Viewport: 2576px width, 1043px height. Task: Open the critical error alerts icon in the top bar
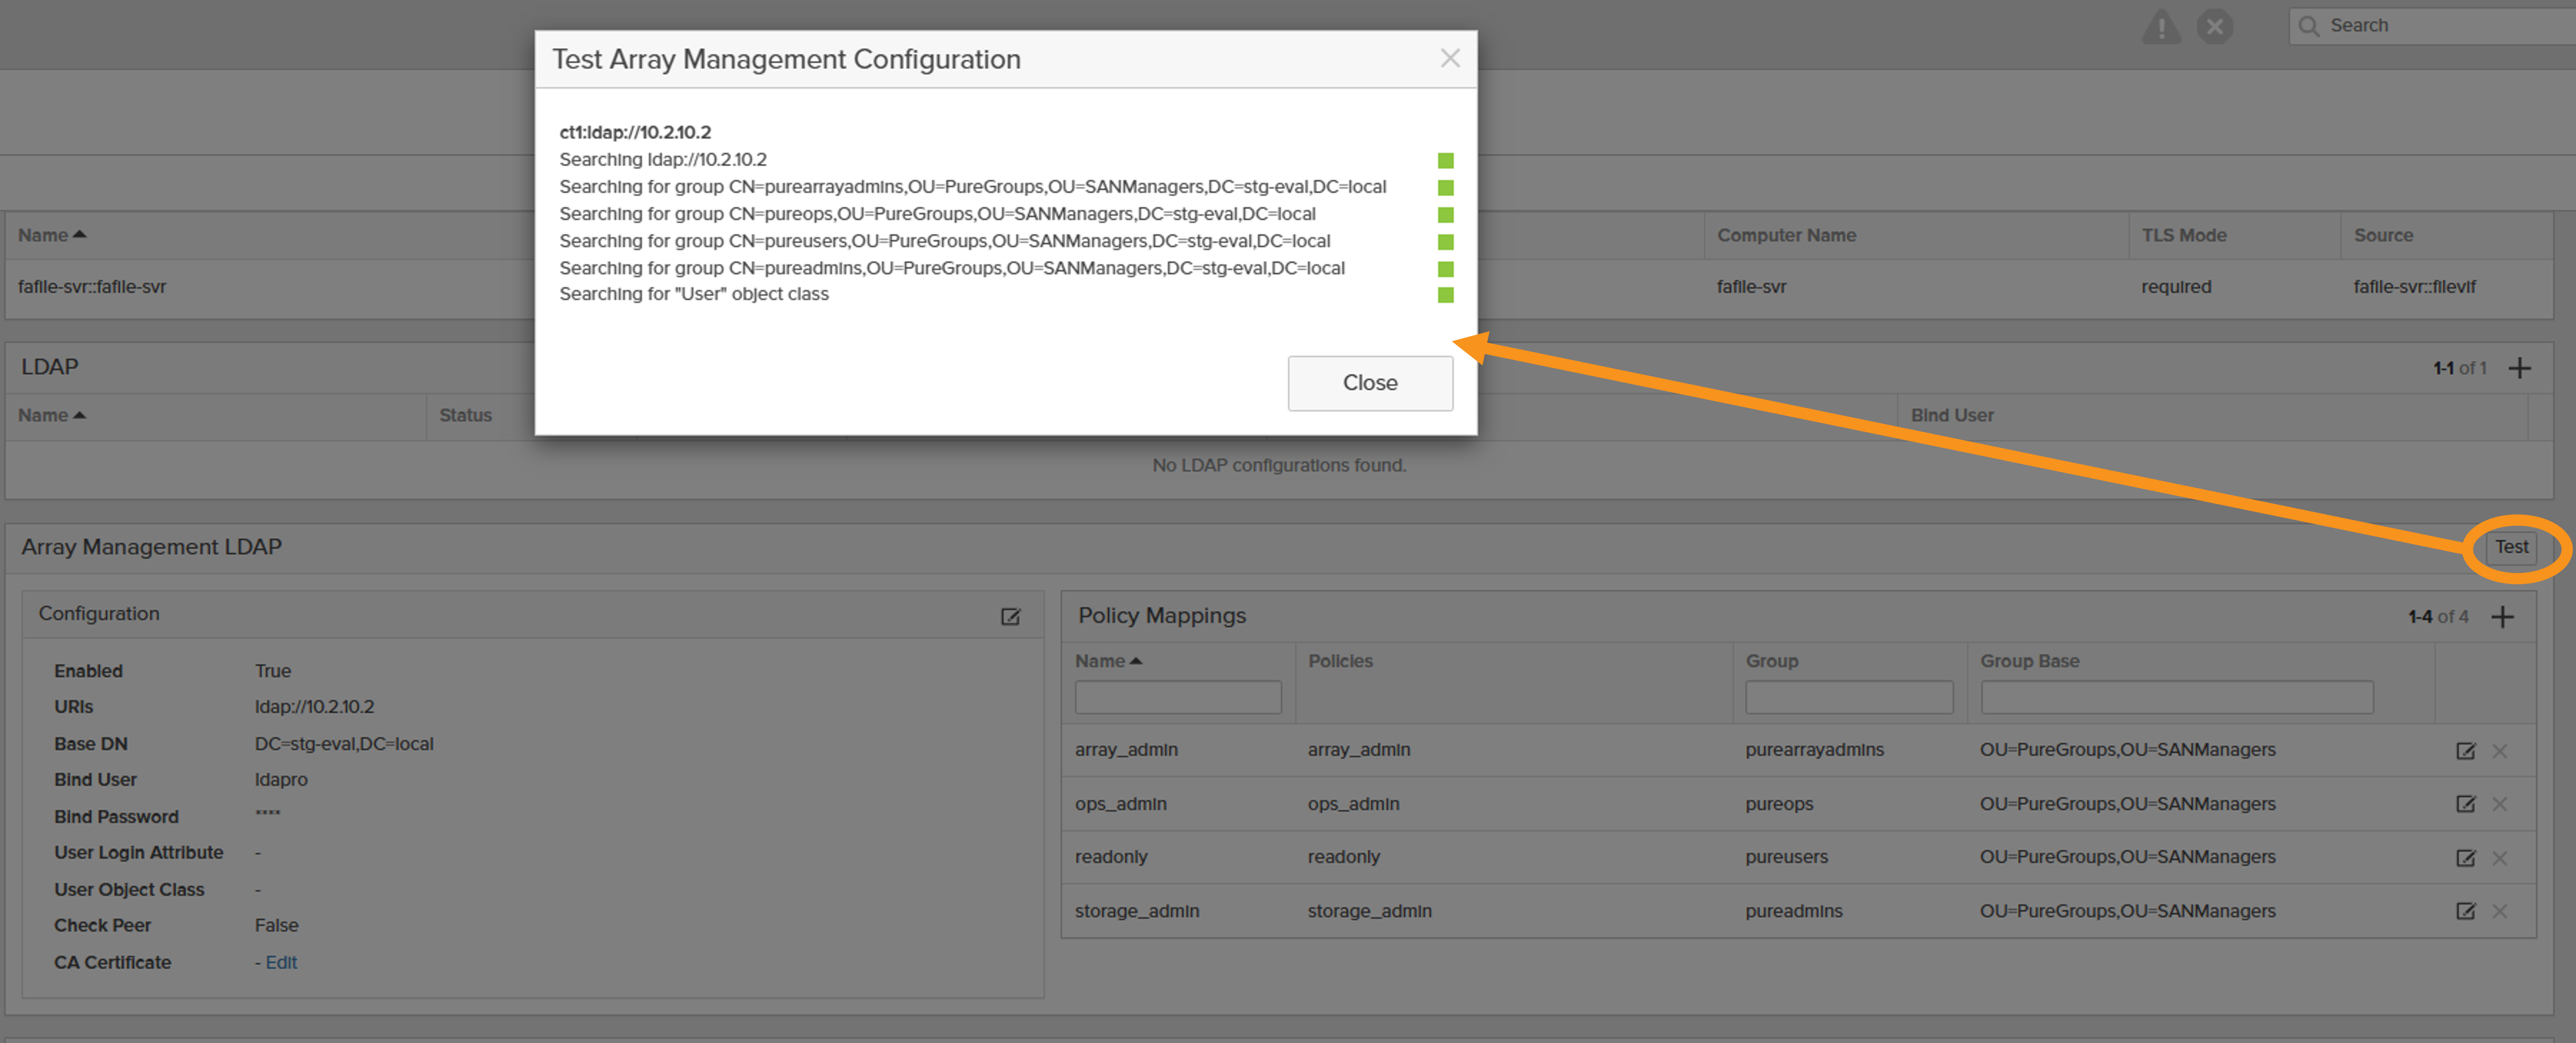2215,26
